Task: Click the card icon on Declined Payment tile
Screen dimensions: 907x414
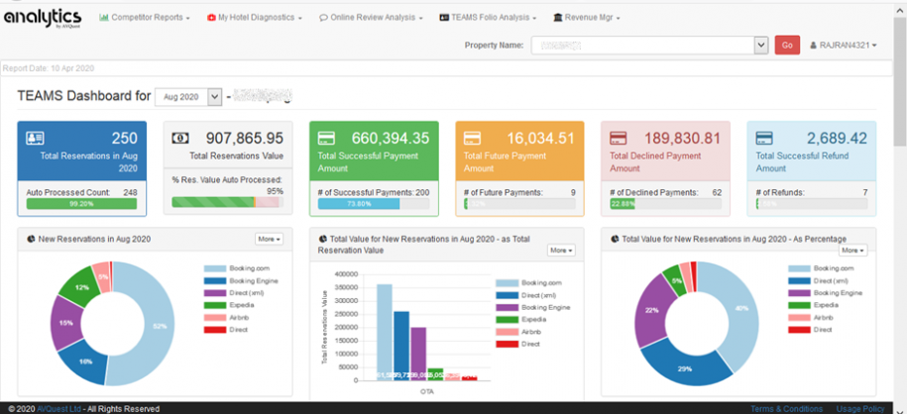Action: pyautogui.click(x=619, y=138)
